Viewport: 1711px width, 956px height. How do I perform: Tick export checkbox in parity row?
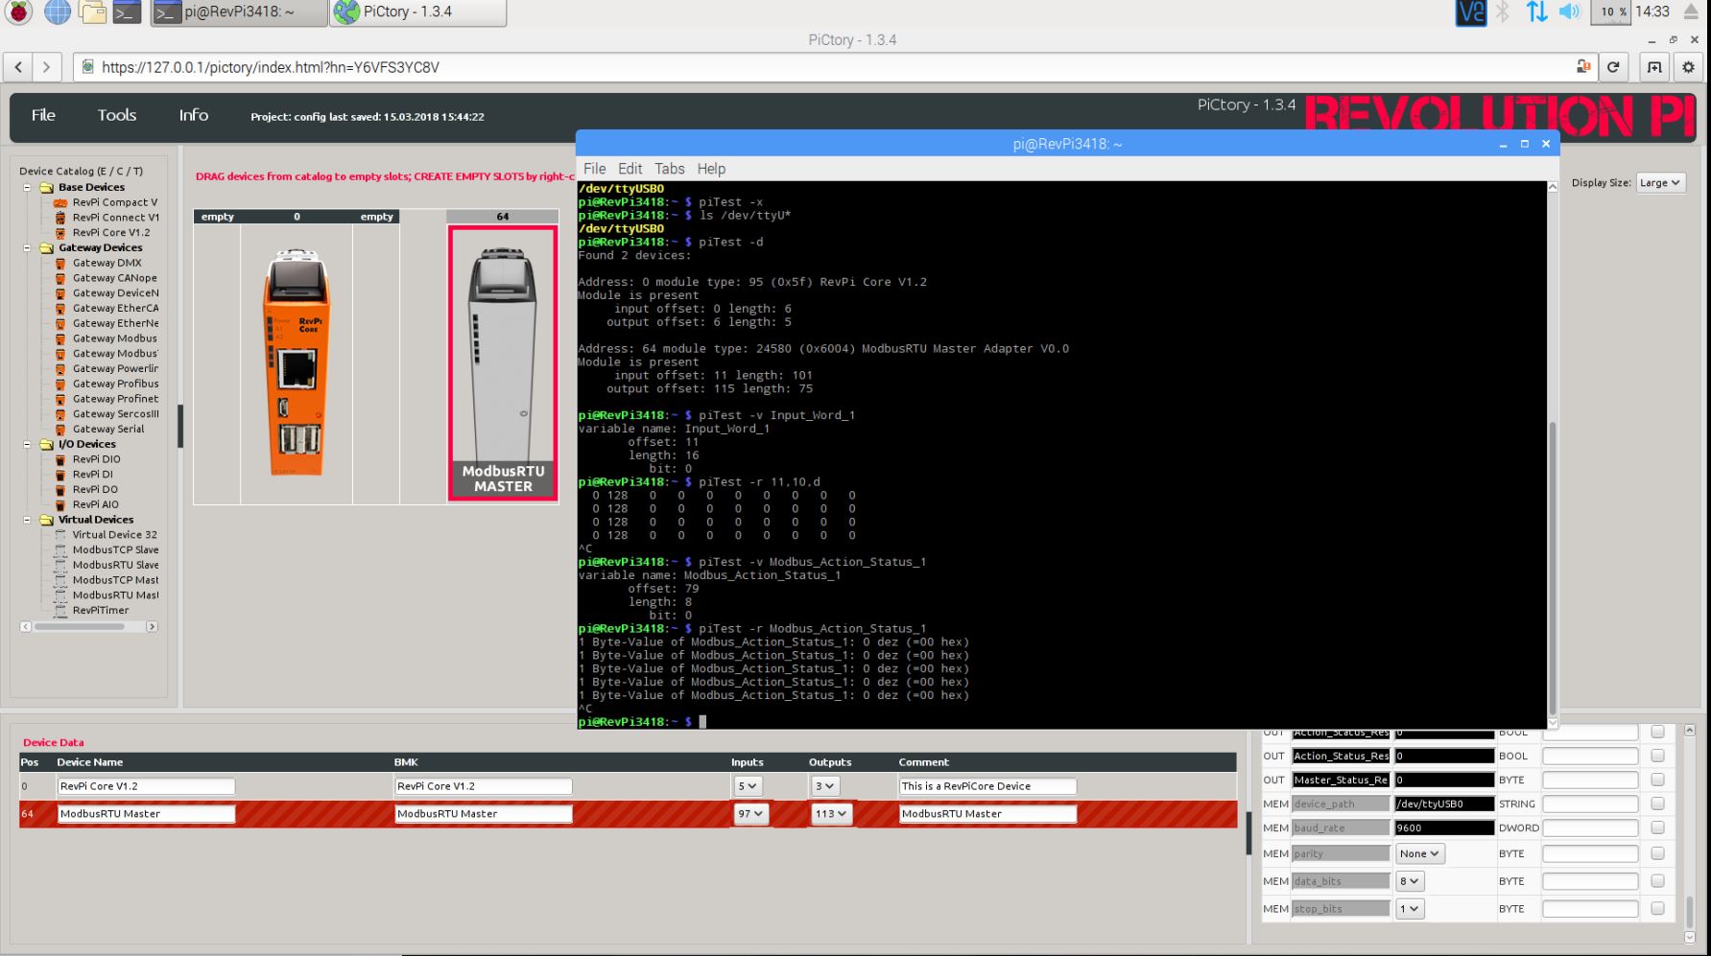(1657, 853)
